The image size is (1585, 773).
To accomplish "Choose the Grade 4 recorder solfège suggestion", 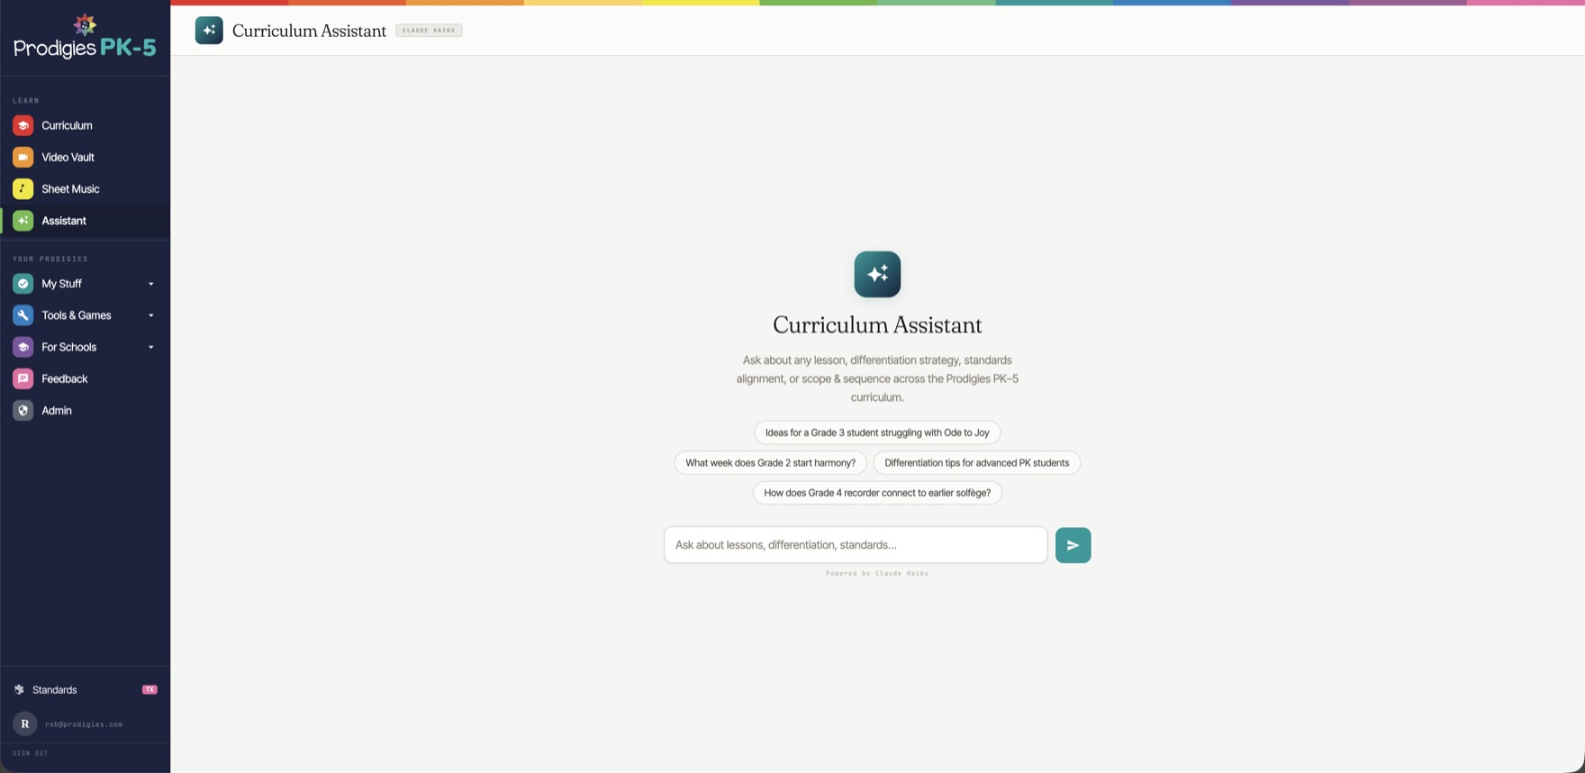I will click(x=877, y=493).
